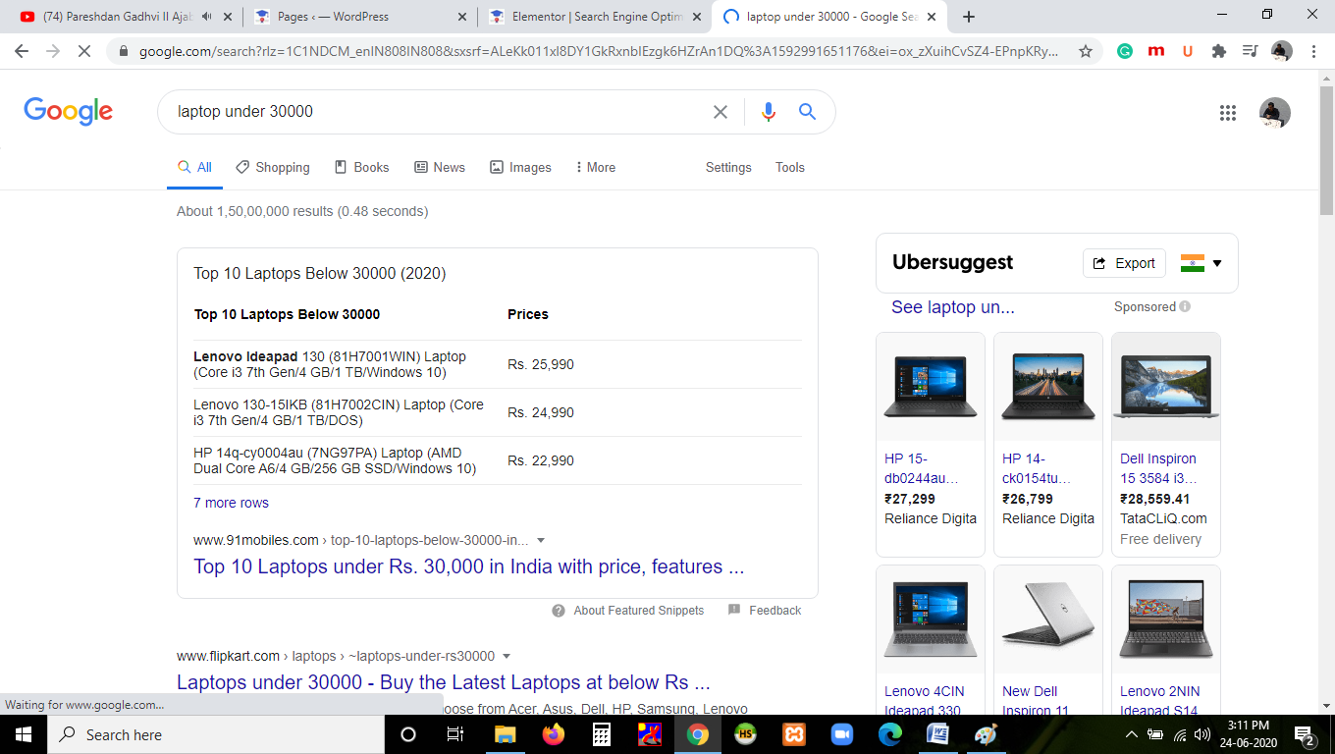Open search Tools

(x=790, y=167)
